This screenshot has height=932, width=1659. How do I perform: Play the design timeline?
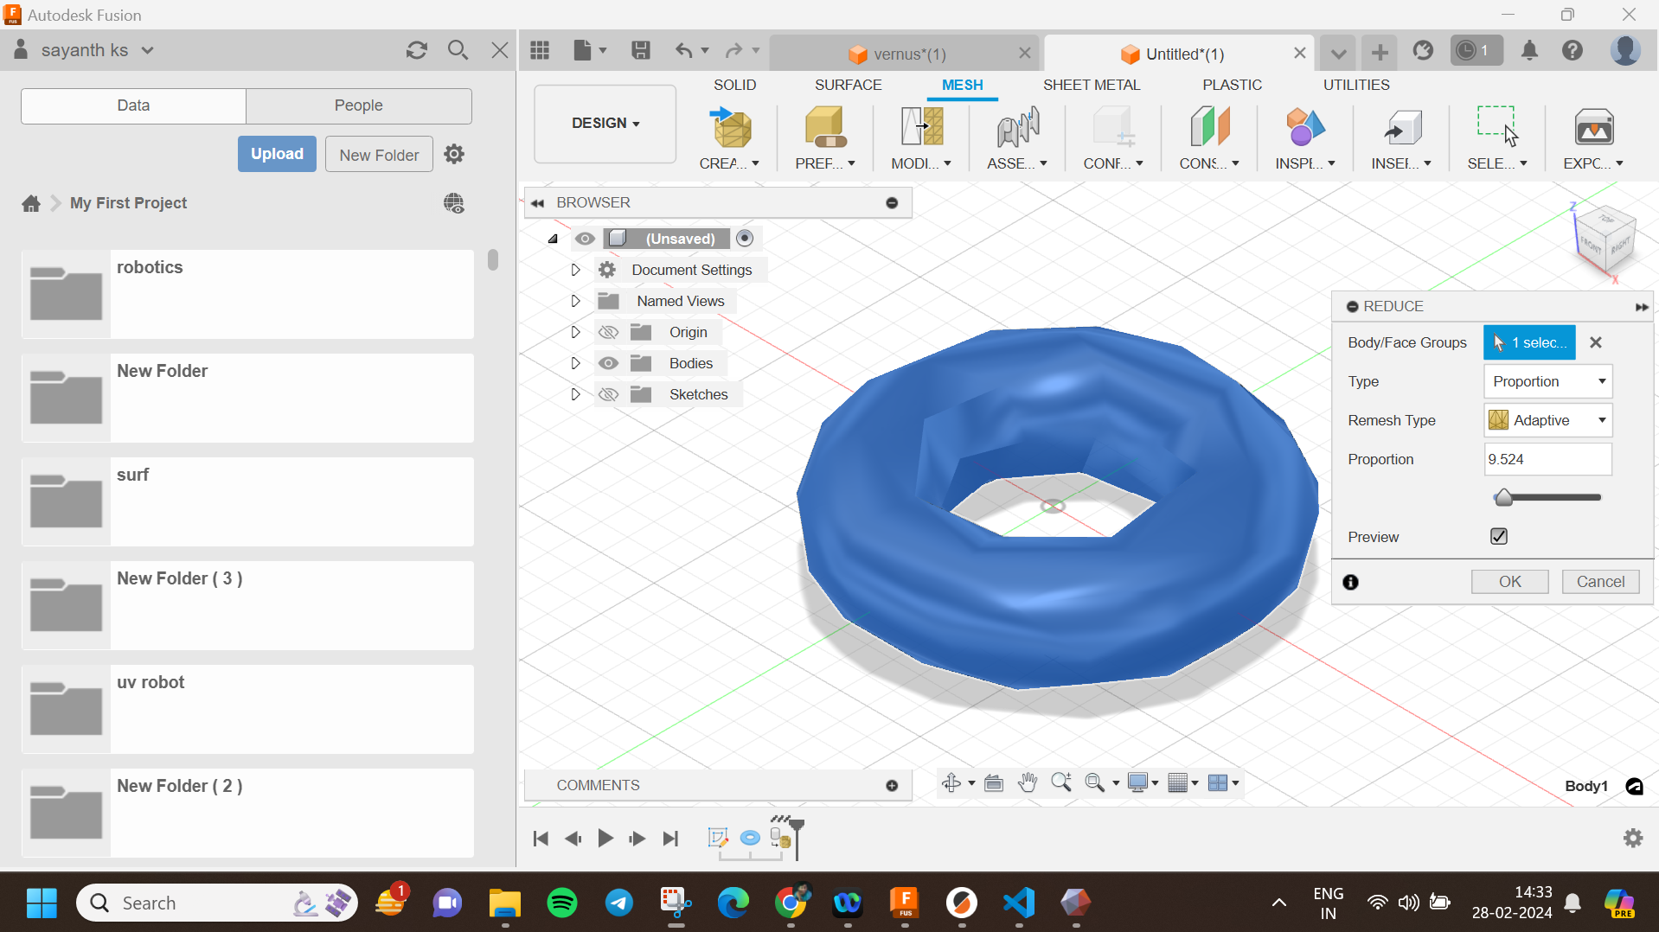(605, 838)
